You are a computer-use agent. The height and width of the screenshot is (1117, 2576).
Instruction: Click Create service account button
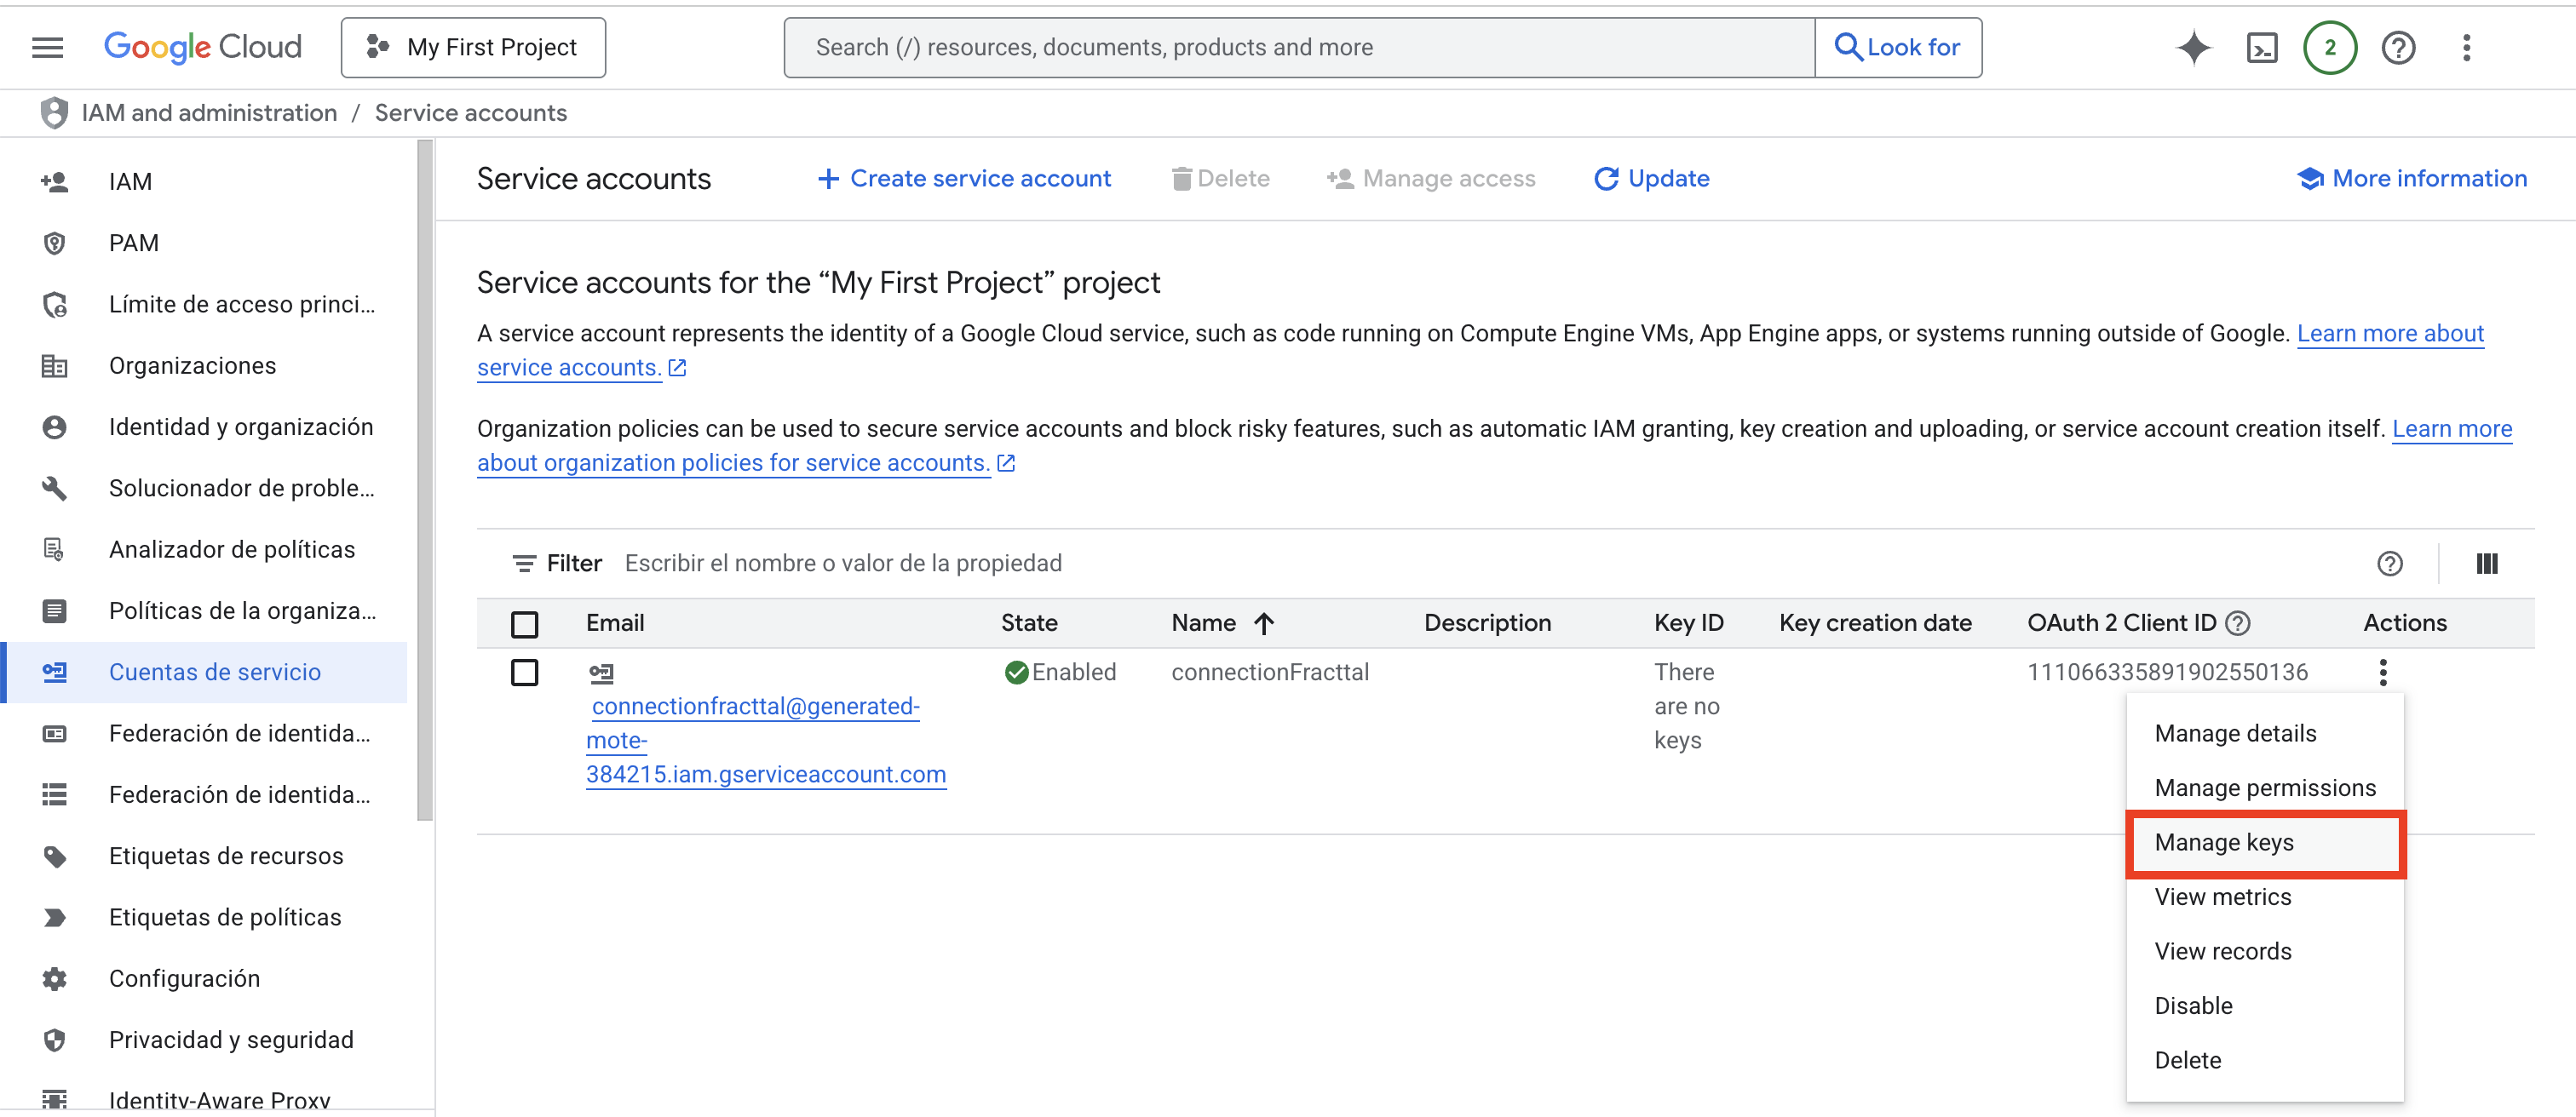[964, 179]
